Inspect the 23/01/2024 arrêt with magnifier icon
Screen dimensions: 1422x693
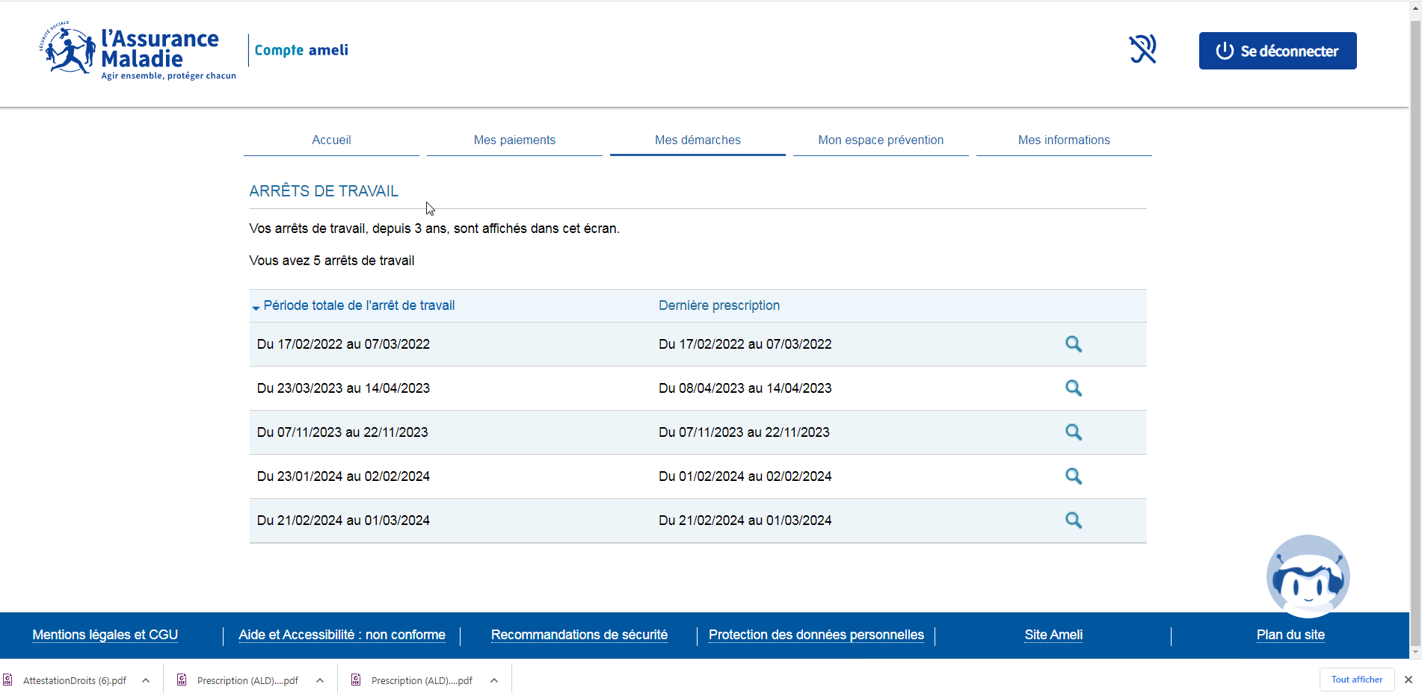1073,476
